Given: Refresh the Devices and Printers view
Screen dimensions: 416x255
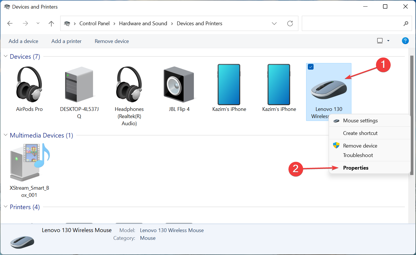Looking at the screenshot, I should coord(290,23).
